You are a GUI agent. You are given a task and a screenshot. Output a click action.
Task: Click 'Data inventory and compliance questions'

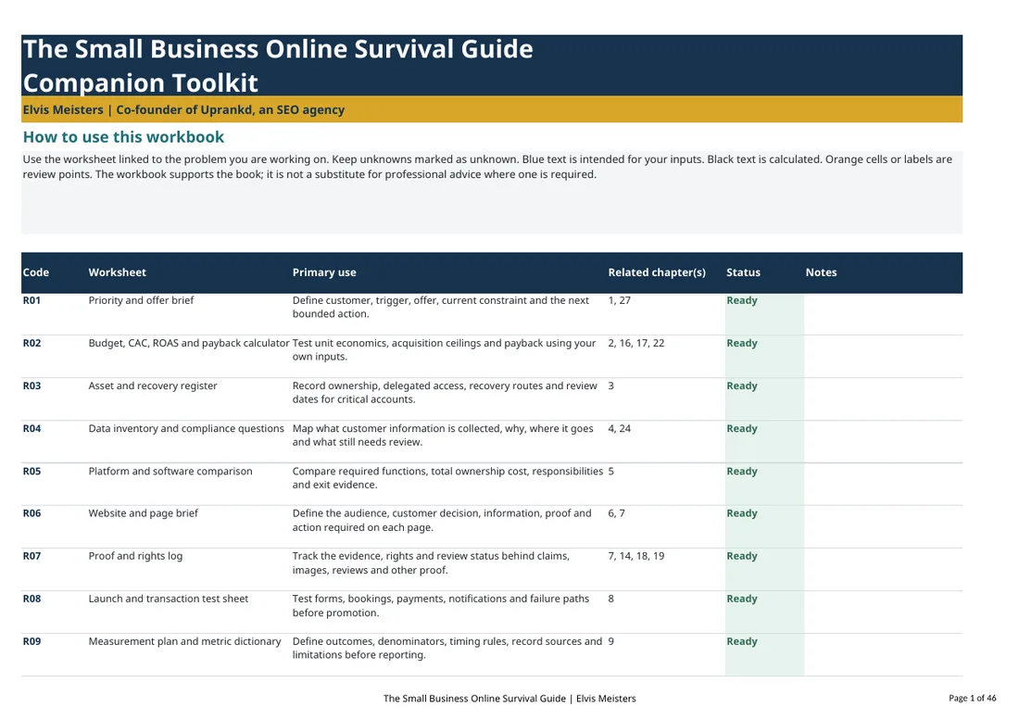click(186, 429)
